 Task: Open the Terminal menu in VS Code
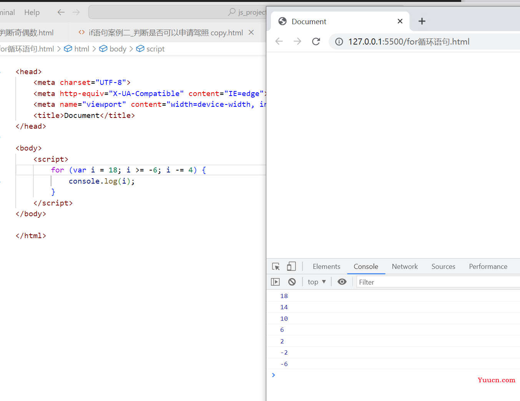[x=7, y=12]
